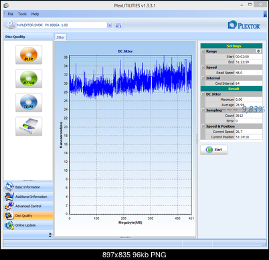The image size is (269, 260).
Task: Open the TE/FE disc test
Action: point(29,102)
